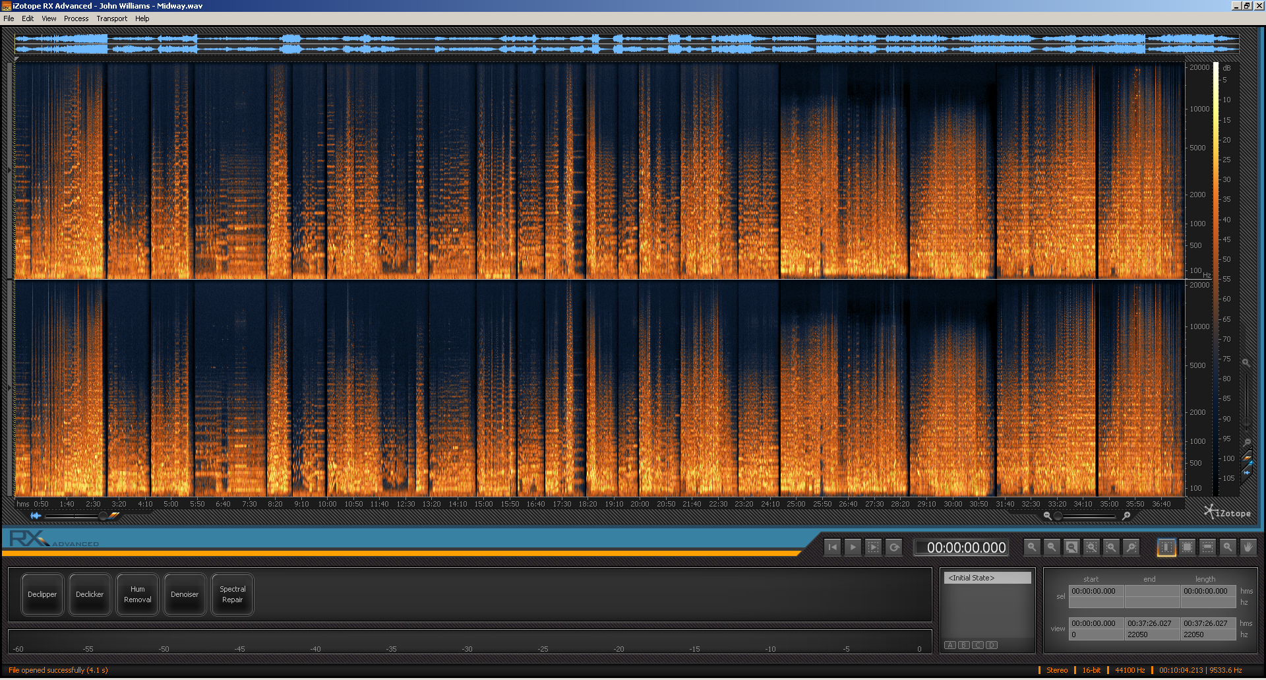Click the selection length time field
Screen dimensions: 1266x680
(x=1209, y=591)
